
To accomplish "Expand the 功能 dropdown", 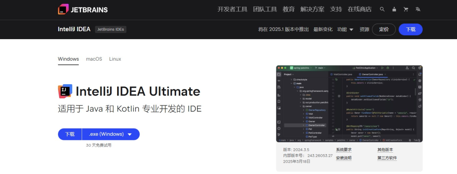I will click(345, 29).
